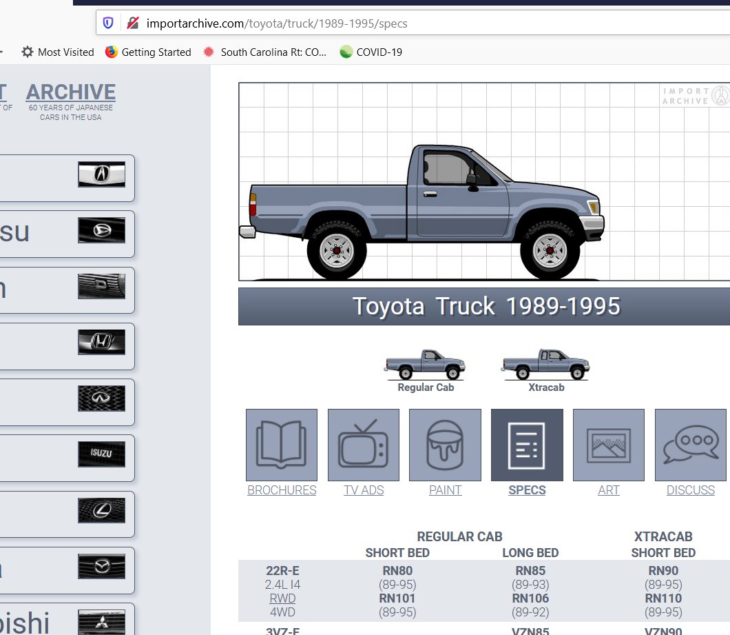
Task: Click the COVID-19 bookmark icon
Action: [x=346, y=52]
